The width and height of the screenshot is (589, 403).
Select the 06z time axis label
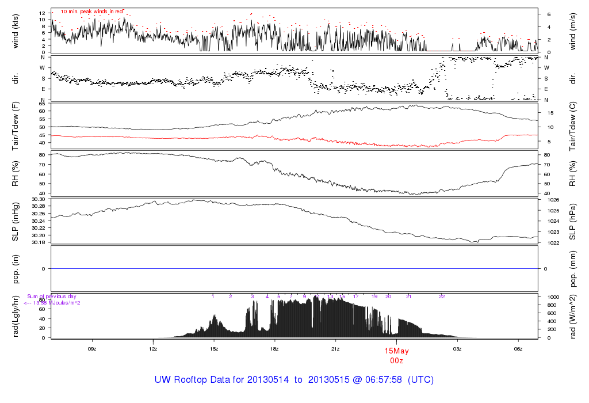coord(518,348)
